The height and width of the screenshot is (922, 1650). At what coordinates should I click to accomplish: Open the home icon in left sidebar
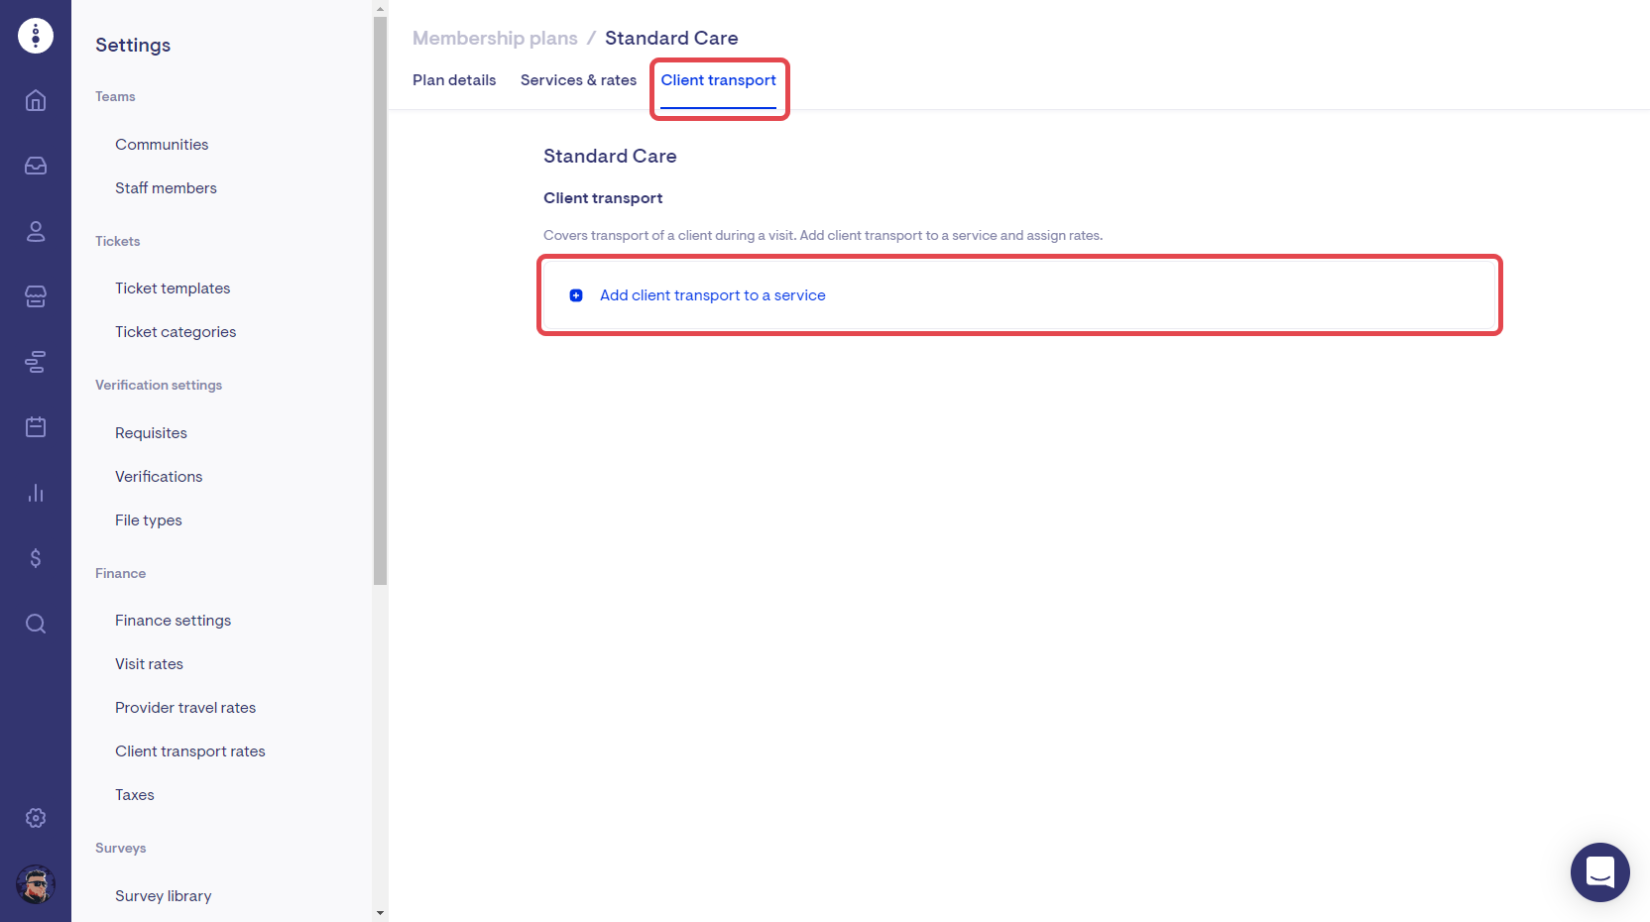pos(36,100)
